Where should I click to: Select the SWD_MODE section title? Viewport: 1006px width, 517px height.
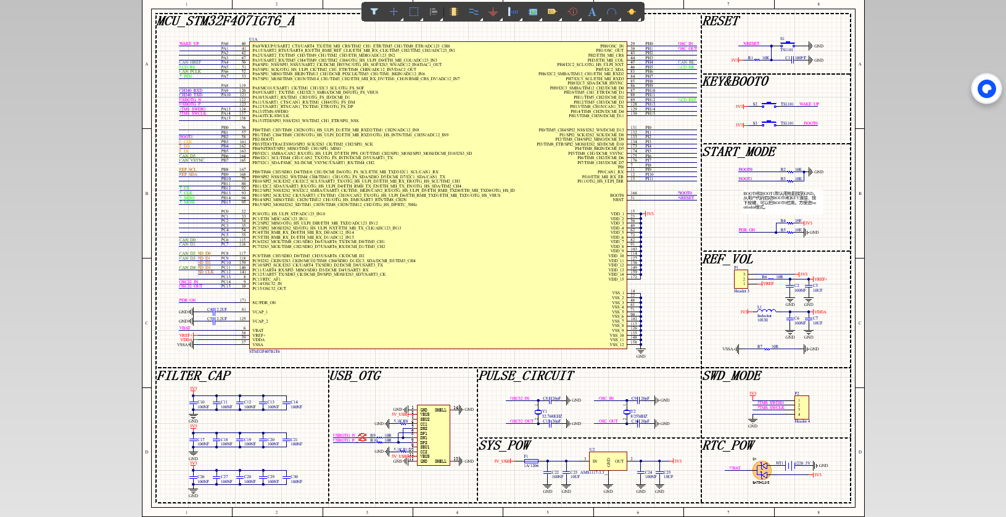click(x=732, y=376)
